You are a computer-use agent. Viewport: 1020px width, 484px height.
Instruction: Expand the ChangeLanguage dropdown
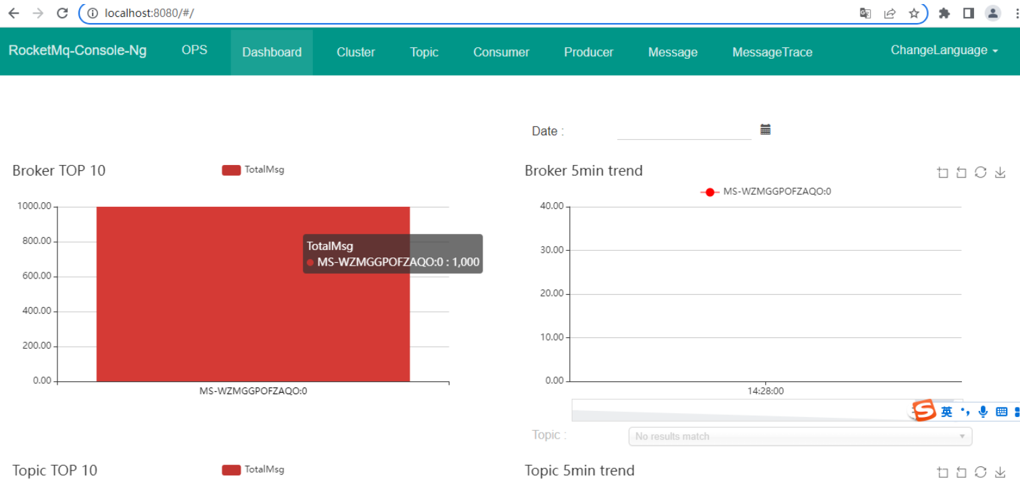tap(944, 50)
